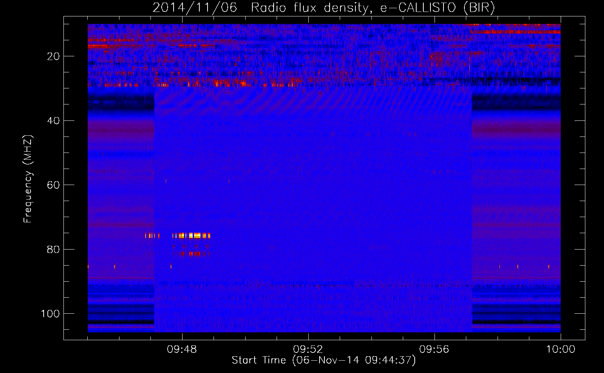Click the 60 frequency tick label
Viewport: 604px width, 373px height.
point(54,185)
